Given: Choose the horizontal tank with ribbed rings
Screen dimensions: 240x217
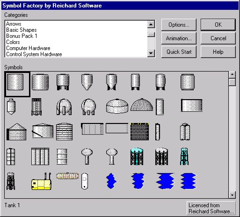Looking at the screenshot, I should [67, 176].
